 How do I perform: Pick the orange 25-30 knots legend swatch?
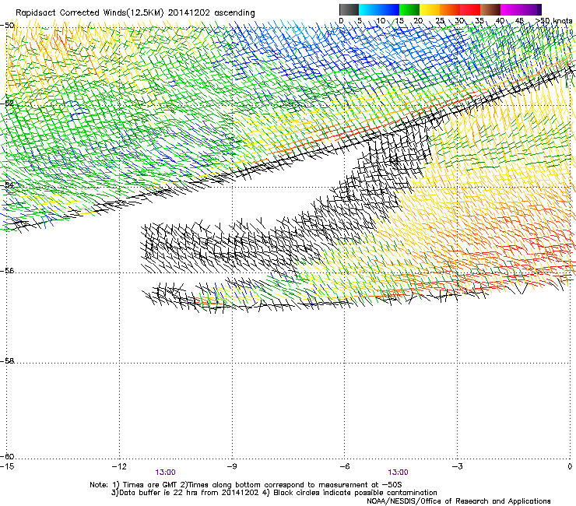pyautogui.click(x=450, y=9)
